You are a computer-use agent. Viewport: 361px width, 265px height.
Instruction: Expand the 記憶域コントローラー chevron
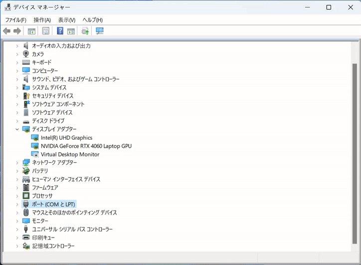pyautogui.click(x=17, y=246)
